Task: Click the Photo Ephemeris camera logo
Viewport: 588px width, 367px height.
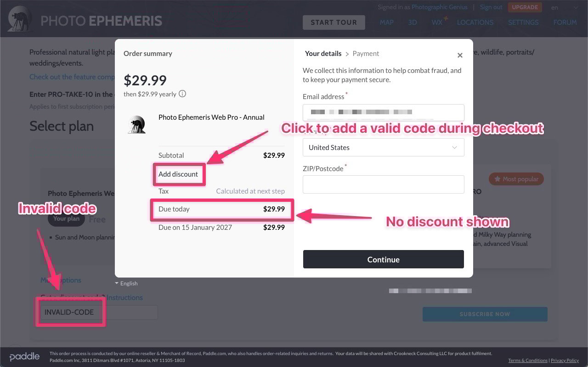Action: (20, 18)
